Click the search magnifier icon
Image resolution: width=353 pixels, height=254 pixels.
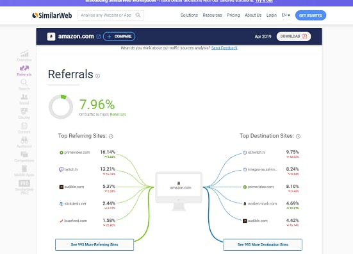pyautogui.click(x=138, y=15)
